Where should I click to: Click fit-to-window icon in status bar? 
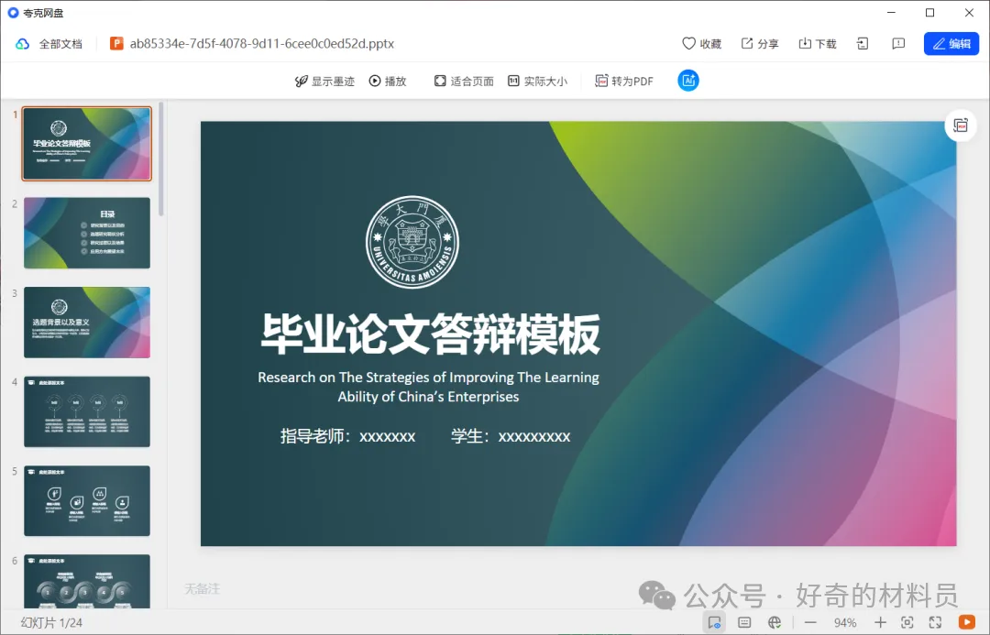907,622
